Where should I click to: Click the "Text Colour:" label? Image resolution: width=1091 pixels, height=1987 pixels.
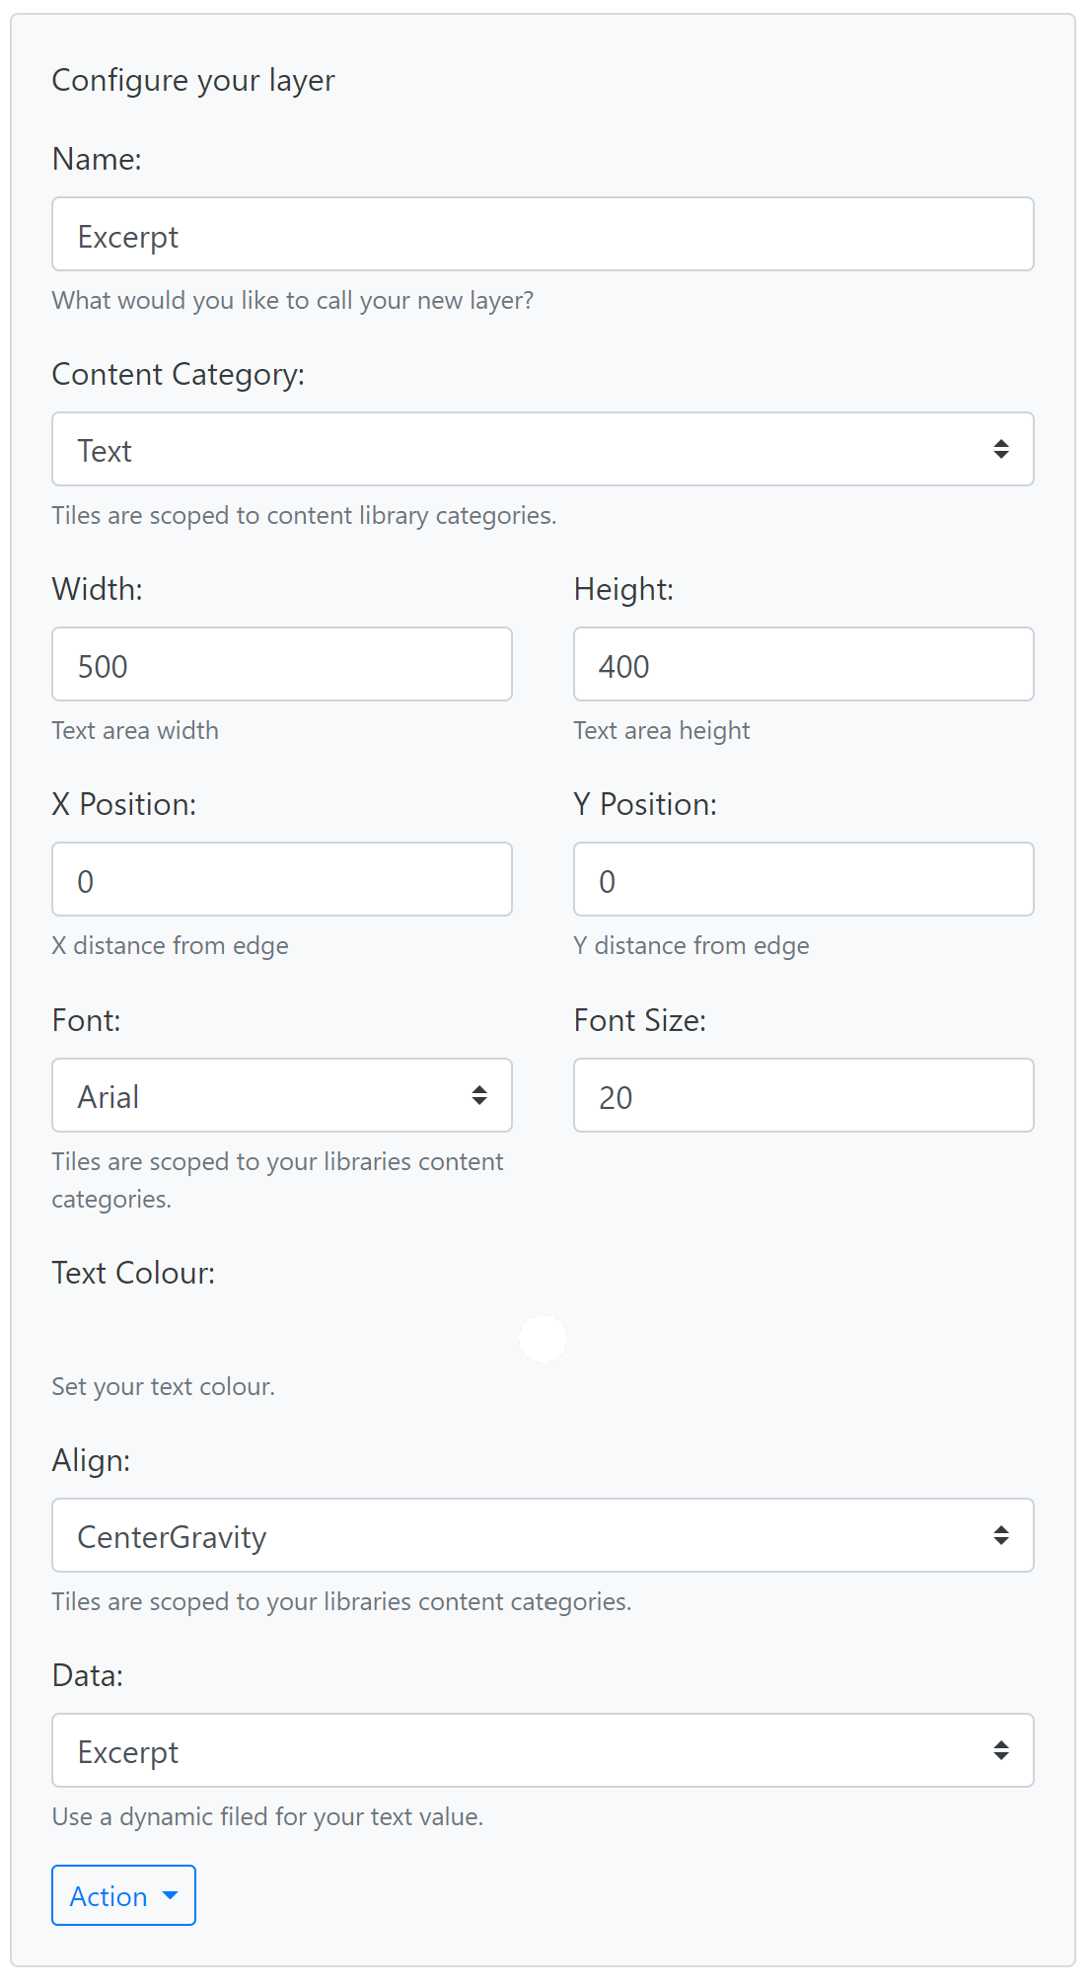pos(133,1274)
